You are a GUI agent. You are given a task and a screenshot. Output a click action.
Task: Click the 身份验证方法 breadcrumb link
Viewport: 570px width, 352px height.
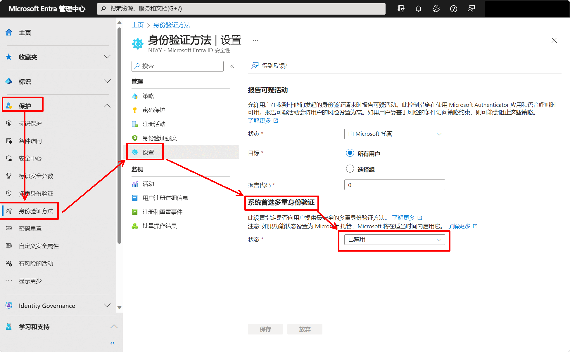point(172,25)
